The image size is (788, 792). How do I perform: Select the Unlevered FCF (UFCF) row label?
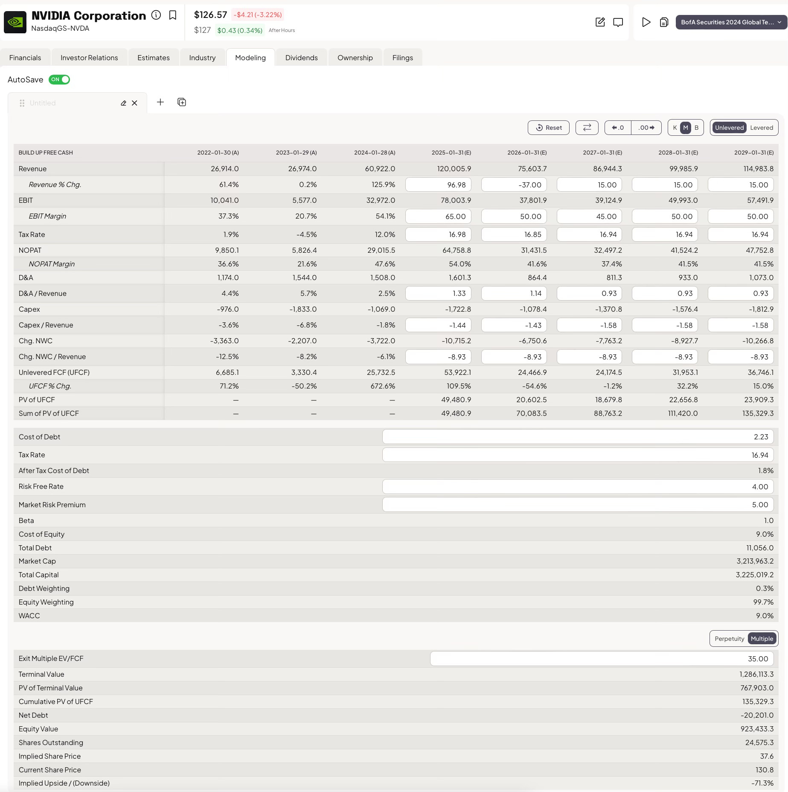(54, 372)
